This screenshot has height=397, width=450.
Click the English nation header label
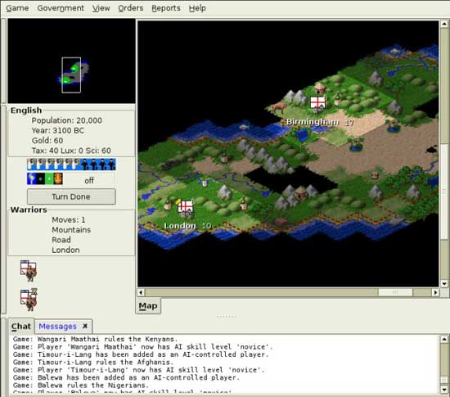tap(26, 111)
